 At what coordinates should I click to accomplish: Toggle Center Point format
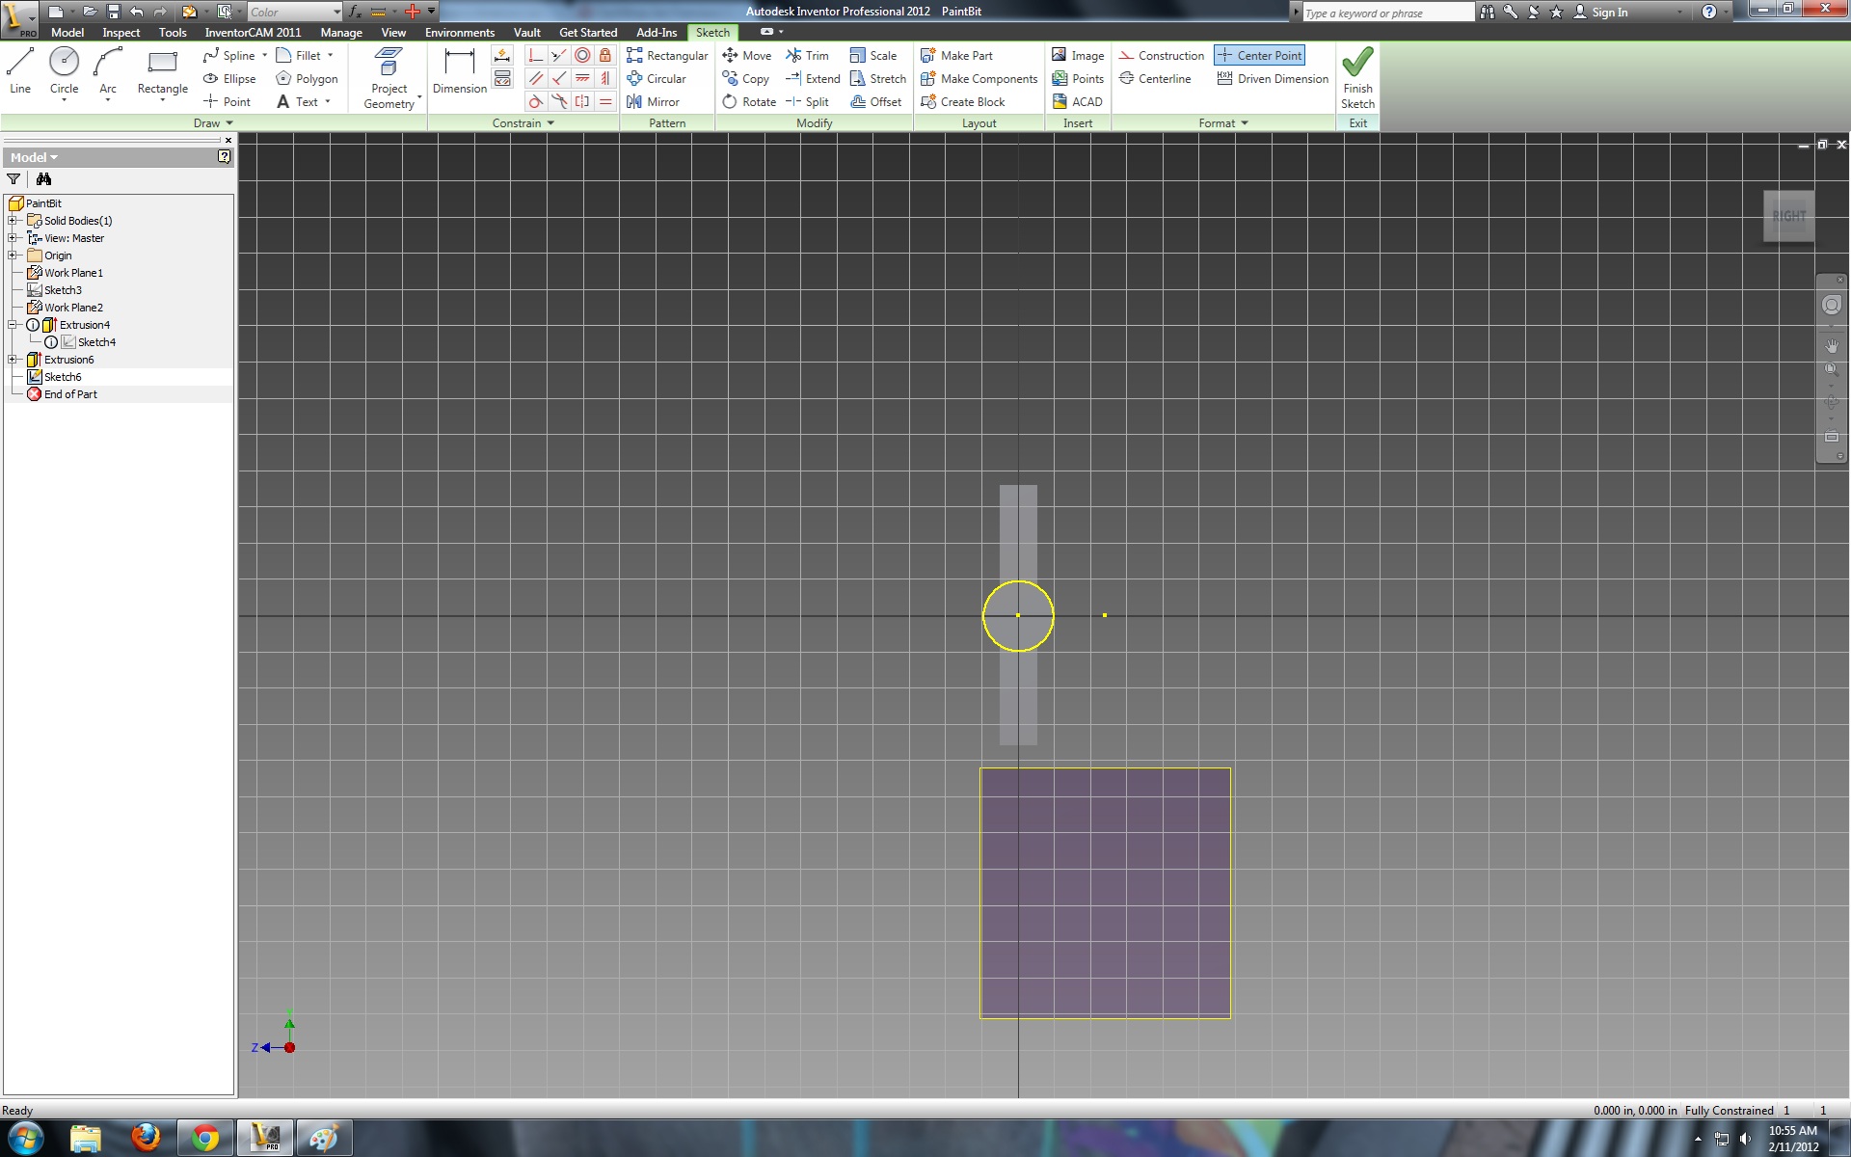[1259, 56]
